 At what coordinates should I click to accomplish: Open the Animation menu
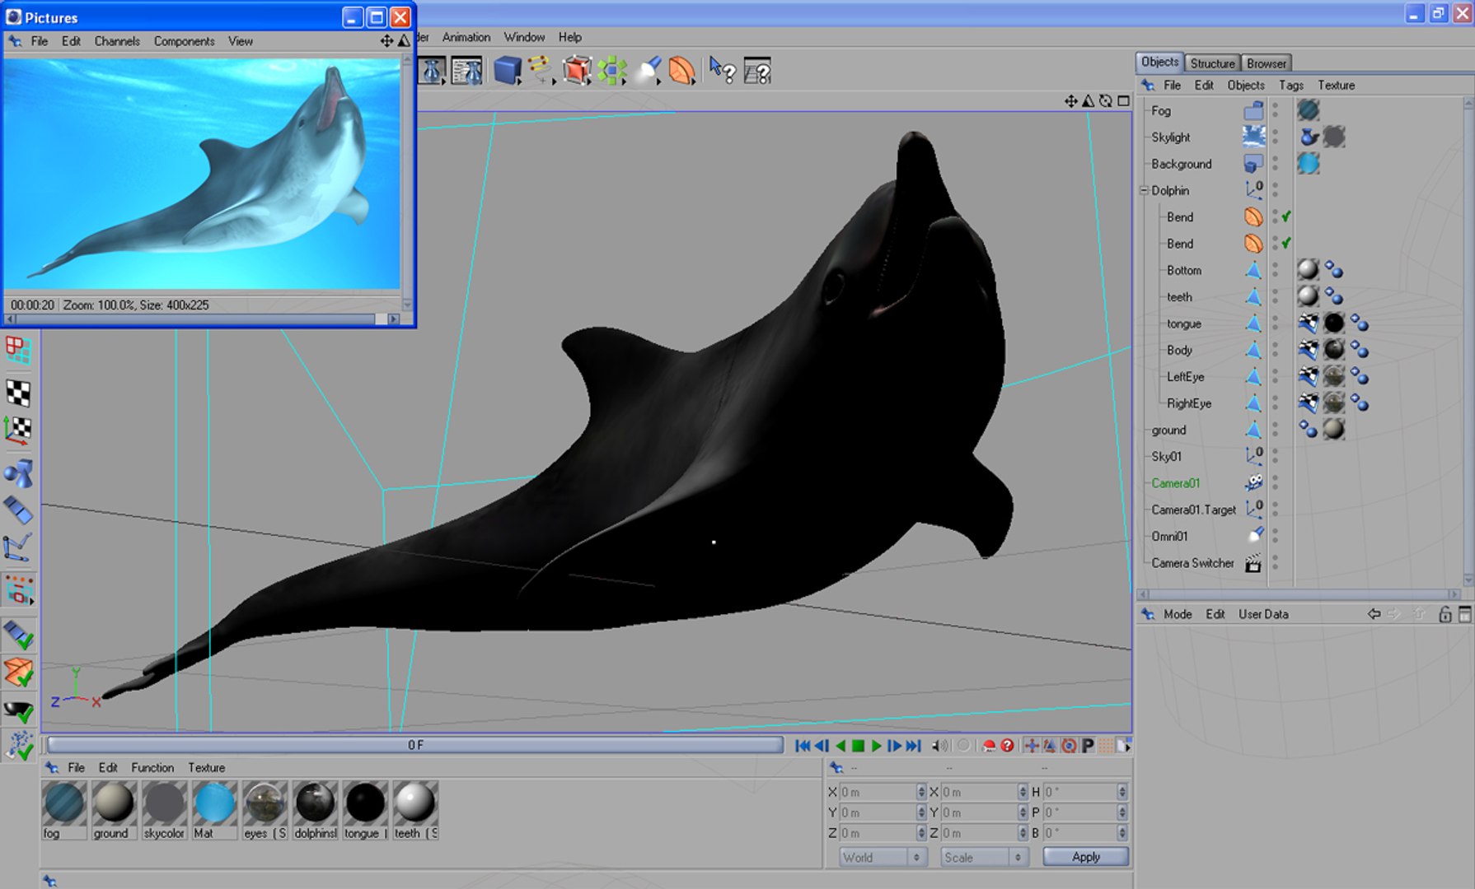(466, 37)
